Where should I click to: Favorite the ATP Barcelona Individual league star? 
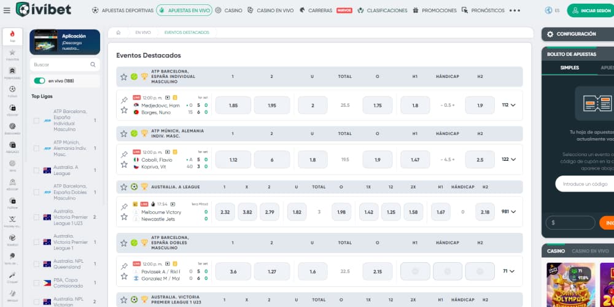124,77
